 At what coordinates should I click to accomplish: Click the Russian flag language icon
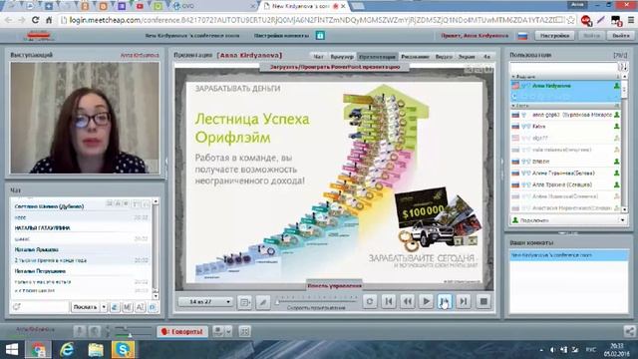522,36
